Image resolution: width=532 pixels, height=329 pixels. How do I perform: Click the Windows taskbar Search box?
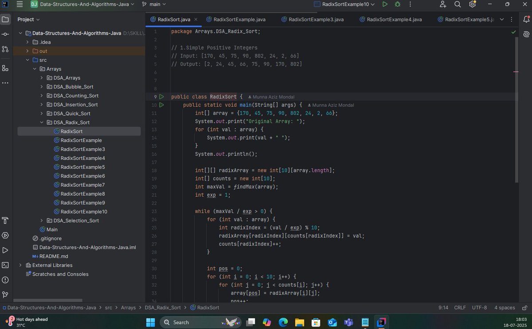(x=200, y=322)
